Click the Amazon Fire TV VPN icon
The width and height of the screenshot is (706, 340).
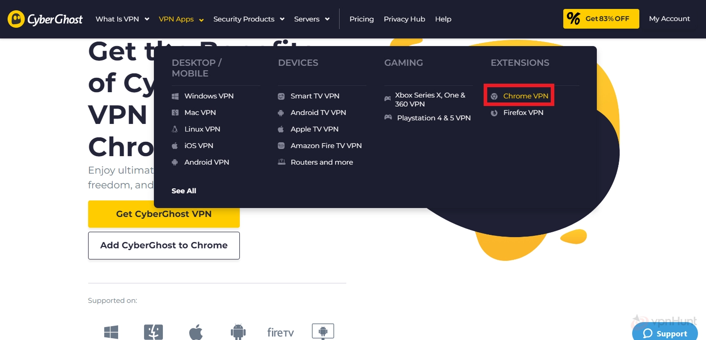click(281, 146)
